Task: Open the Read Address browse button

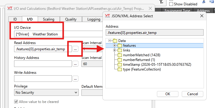Action: pos(75,49)
